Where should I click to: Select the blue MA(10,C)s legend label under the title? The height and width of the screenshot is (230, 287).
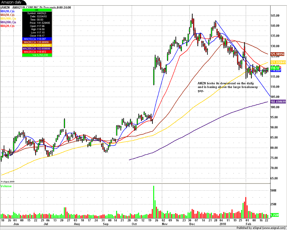pyautogui.click(x=7, y=11)
